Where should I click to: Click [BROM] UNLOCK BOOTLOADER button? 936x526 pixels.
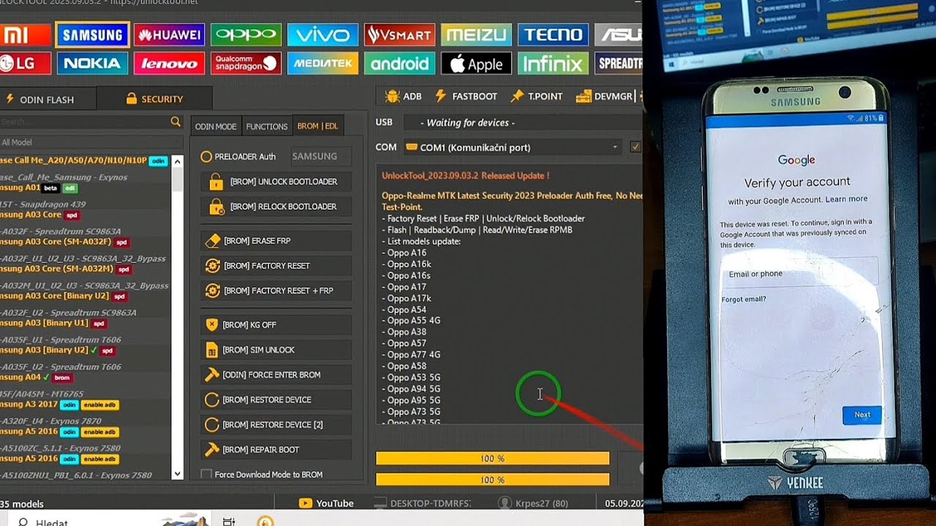pos(276,181)
